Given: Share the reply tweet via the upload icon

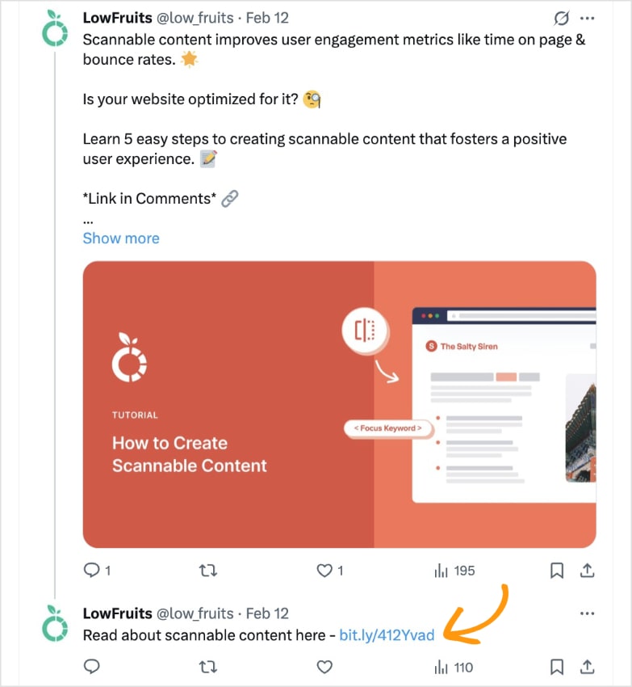Looking at the screenshot, I should coord(588,667).
